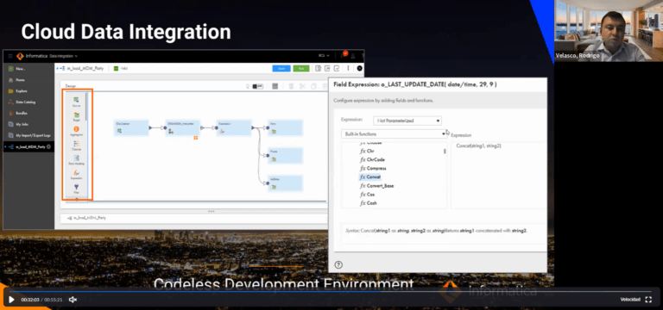
Task: Open the Data Integration service dropdown
Action: click(x=63, y=56)
